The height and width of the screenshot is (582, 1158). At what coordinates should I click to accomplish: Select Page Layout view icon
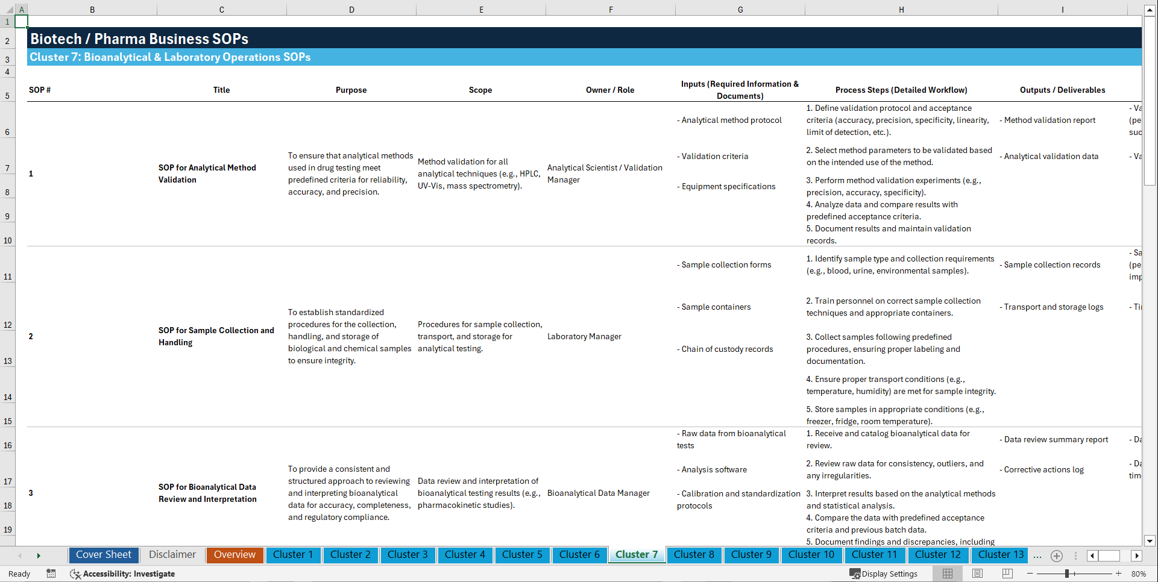[977, 574]
